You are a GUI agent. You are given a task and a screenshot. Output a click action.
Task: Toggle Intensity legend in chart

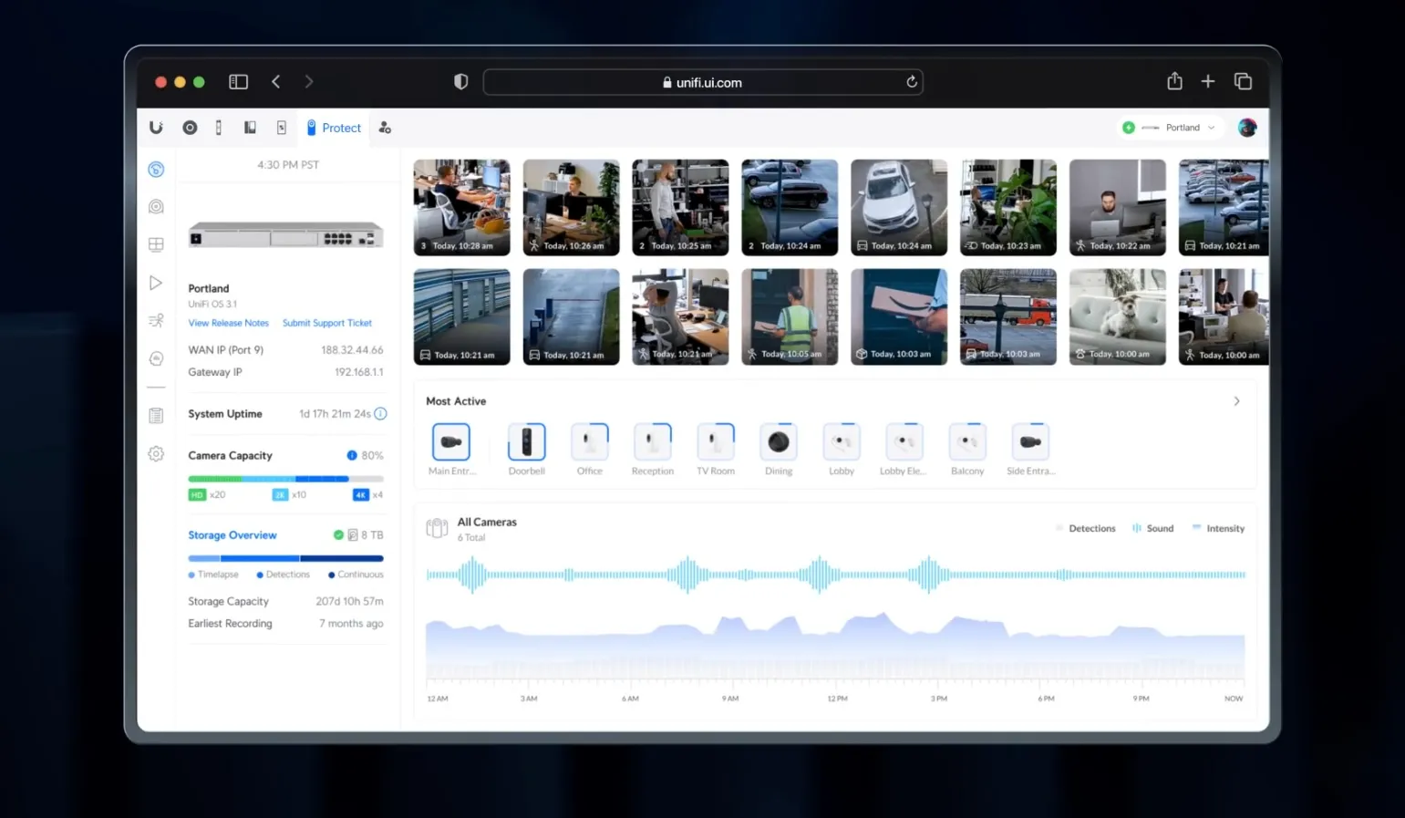(1218, 529)
